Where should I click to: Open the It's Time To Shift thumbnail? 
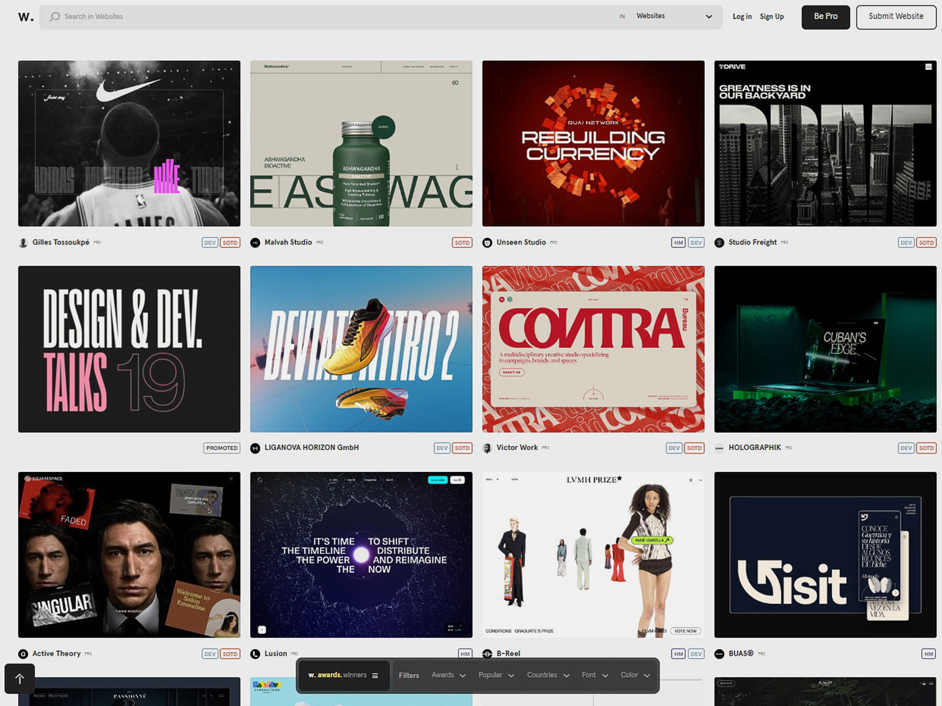[x=361, y=554]
